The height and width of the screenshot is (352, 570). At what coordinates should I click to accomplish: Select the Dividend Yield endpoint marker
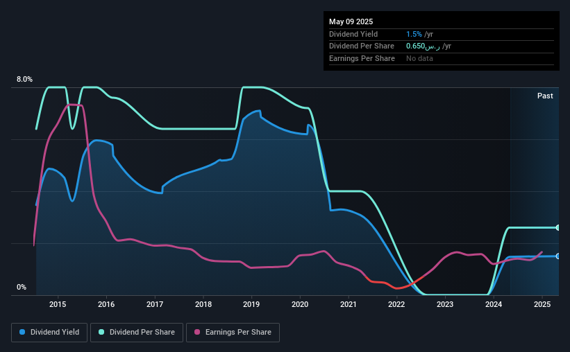pos(558,256)
